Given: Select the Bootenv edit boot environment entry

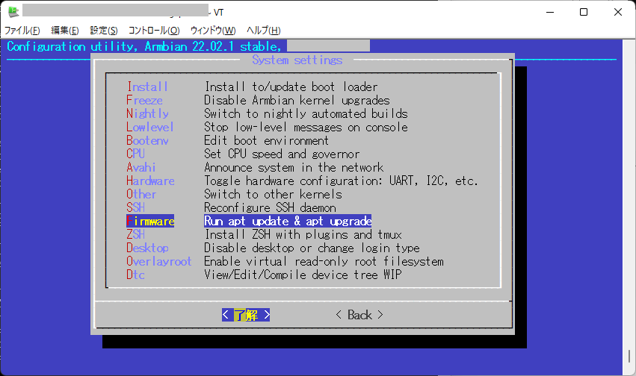Looking at the screenshot, I should 227,140.
